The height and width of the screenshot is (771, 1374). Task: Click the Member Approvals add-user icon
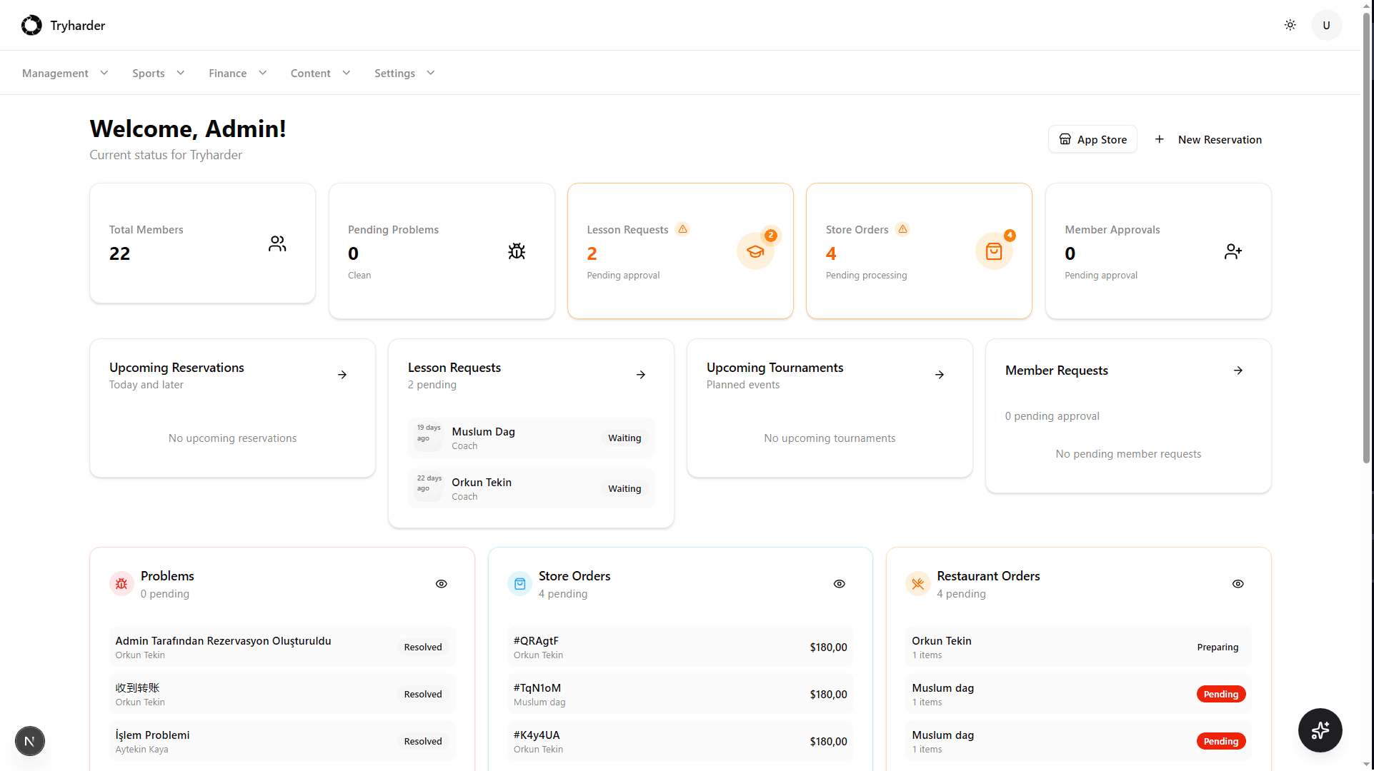pyautogui.click(x=1233, y=251)
